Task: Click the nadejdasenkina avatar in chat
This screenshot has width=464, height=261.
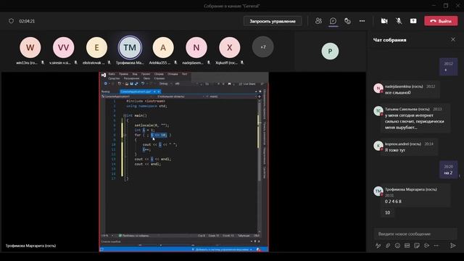Action: 378,88
